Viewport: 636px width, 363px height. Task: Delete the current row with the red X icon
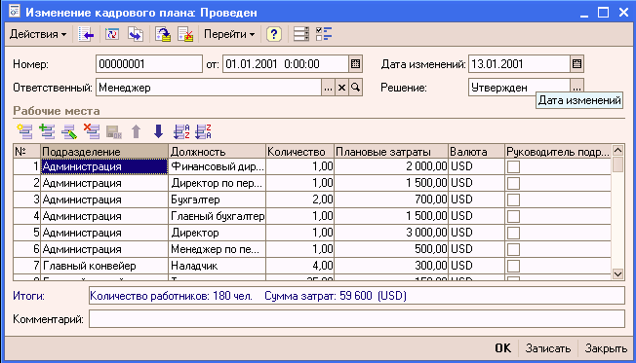coord(92,131)
